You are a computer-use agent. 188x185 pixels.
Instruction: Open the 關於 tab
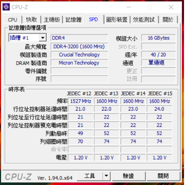(168, 20)
